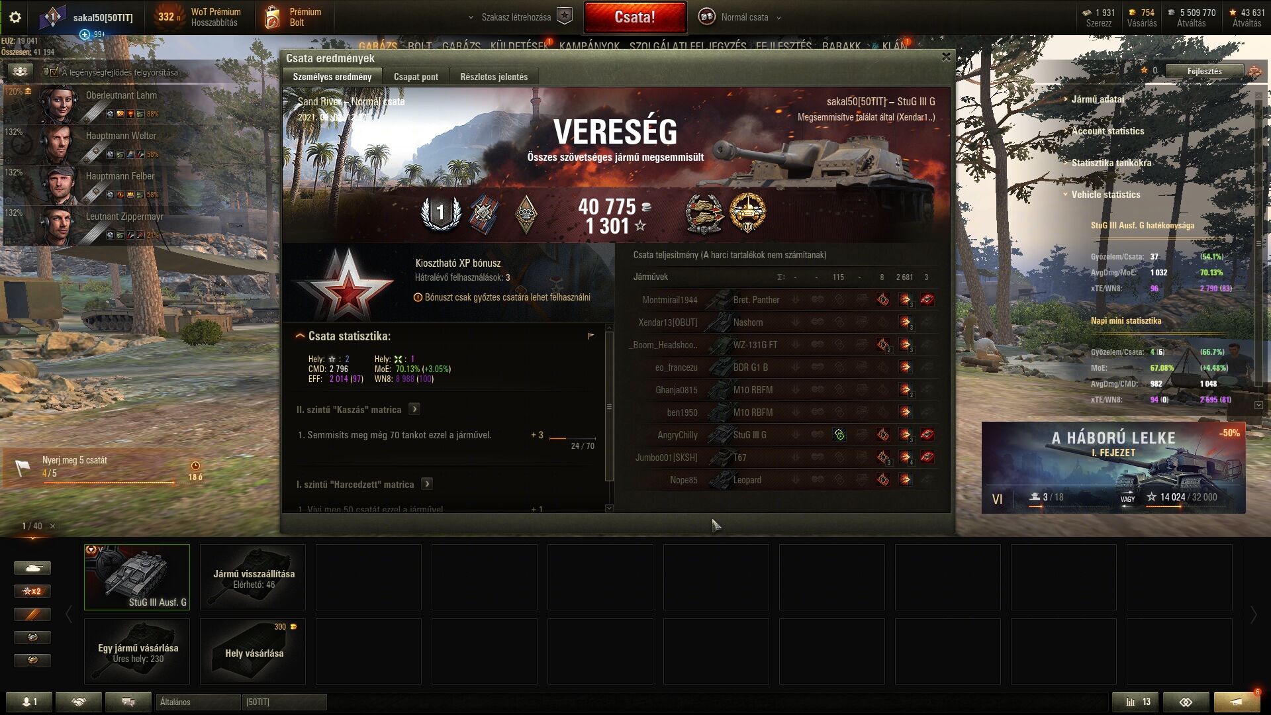Screen dimensions: 1271x715
Task: Click the tank filter icon beside carousel
Action: [32, 568]
